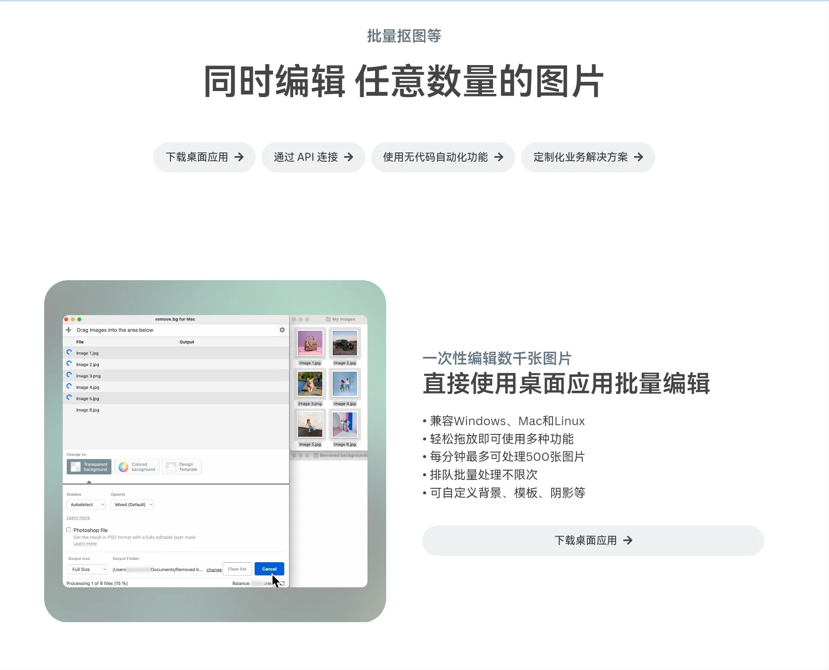Open the Shadow Autodetect dropdown

[86, 505]
